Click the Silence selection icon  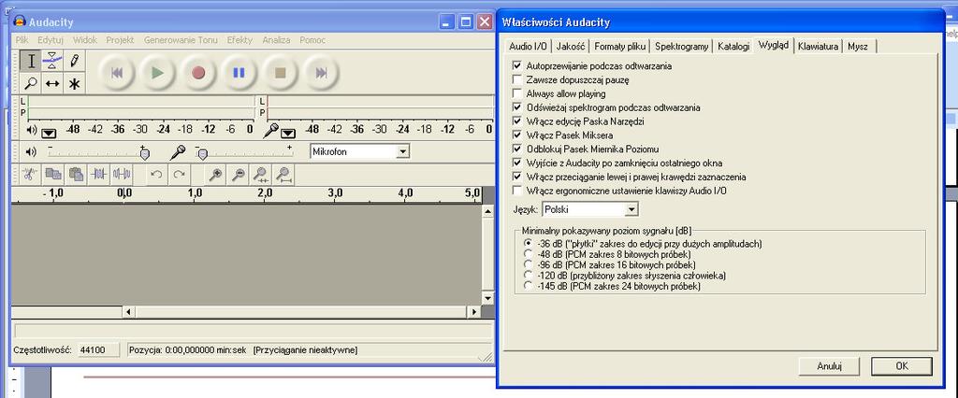122,175
